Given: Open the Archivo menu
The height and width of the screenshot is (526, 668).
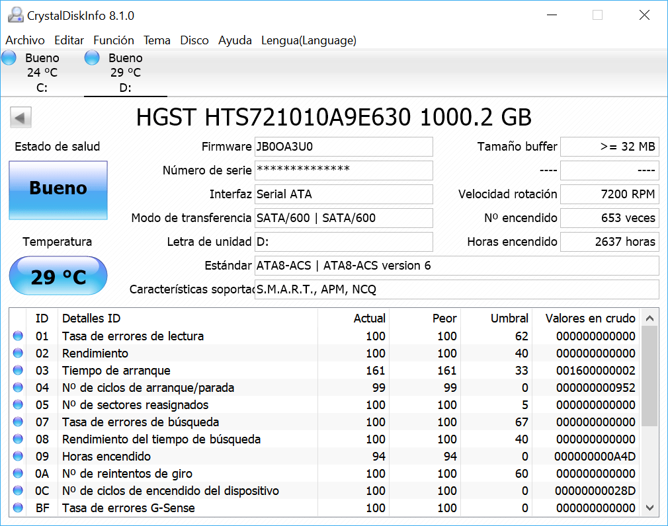Looking at the screenshot, I should (x=25, y=40).
